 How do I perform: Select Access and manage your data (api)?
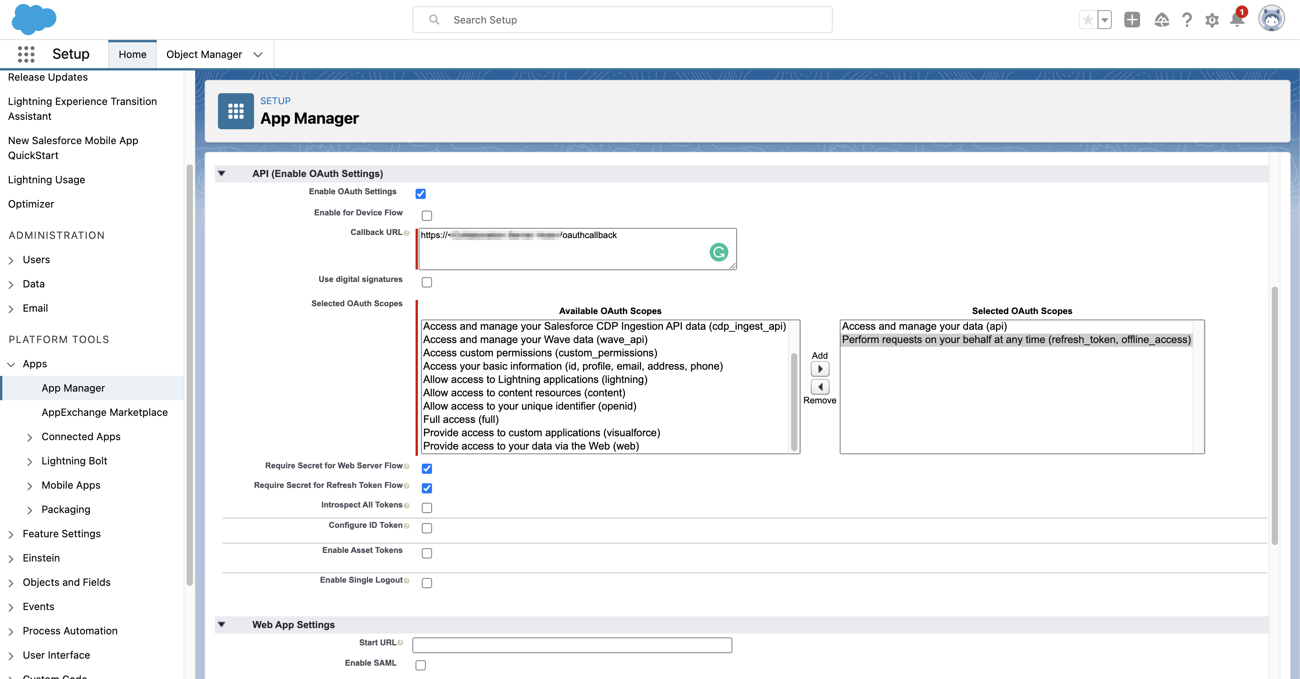pyautogui.click(x=924, y=326)
